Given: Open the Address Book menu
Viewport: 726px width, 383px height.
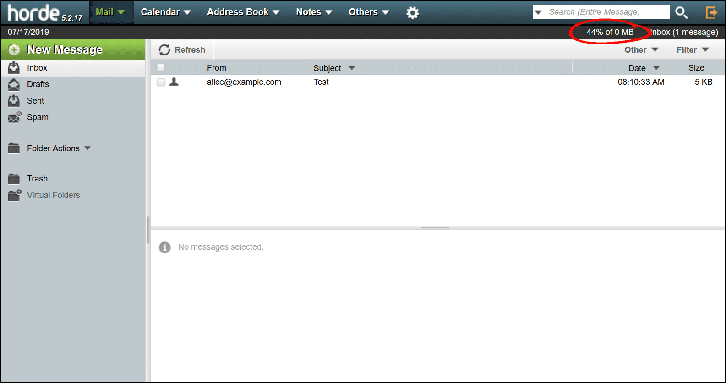Looking at the screenshot, I should click(243, 12).
